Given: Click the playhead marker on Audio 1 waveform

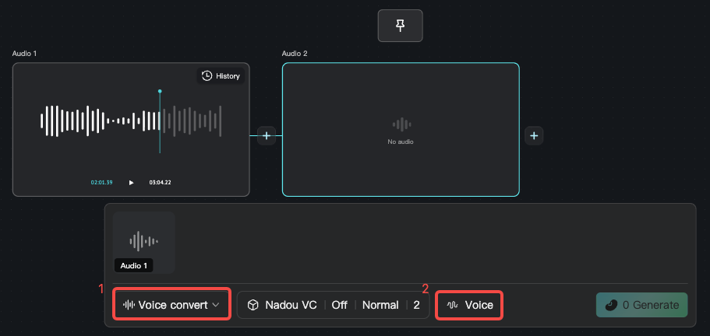Looking at the screenshot, I should click(160, 91).
